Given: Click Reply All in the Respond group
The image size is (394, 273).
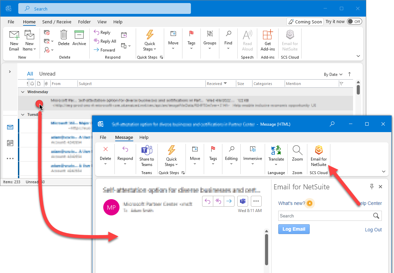Looking at the screenshot, I should pos(105,41).
